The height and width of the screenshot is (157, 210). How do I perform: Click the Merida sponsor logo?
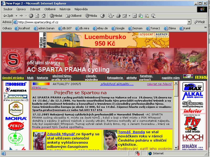pos(16,90)
